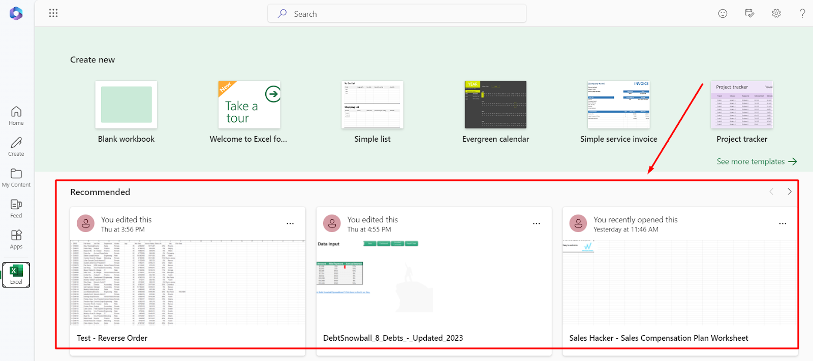The height and width of the screenshot is (361, 813).
Task: Click the Create new heading
Action: 92,60
